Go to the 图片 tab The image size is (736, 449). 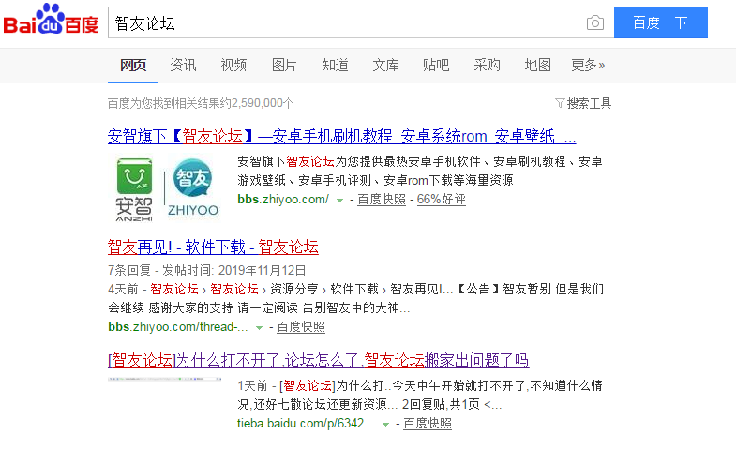(284, 65)
